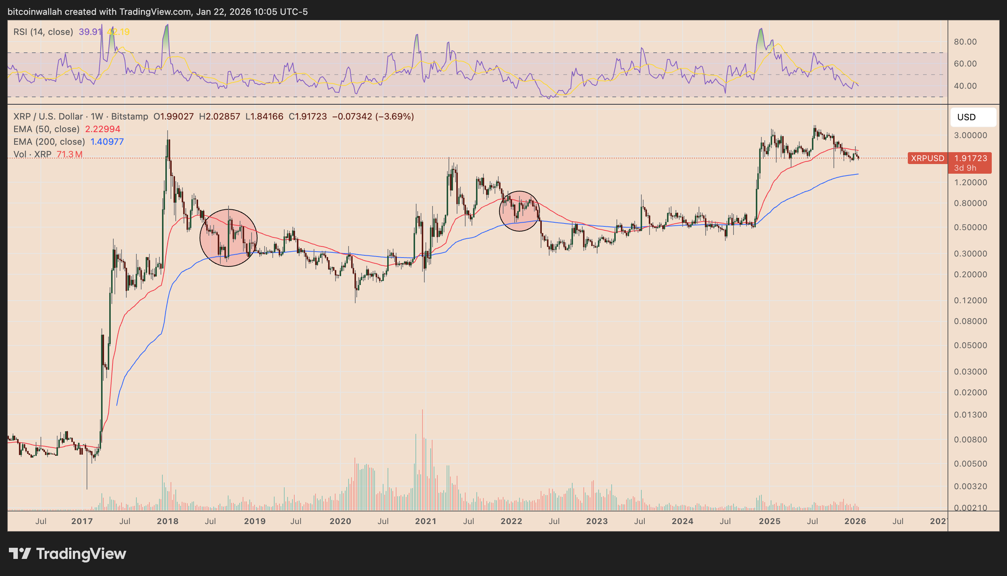This screenshot has height=576, width=1007.
Task: Click the 2017 label on time axis
Action: coord(82,521)
